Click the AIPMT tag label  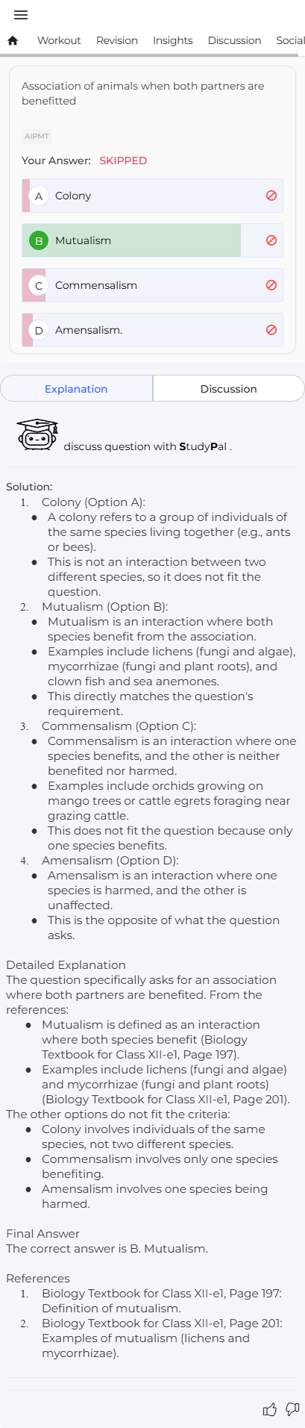(x=37, y=137)
